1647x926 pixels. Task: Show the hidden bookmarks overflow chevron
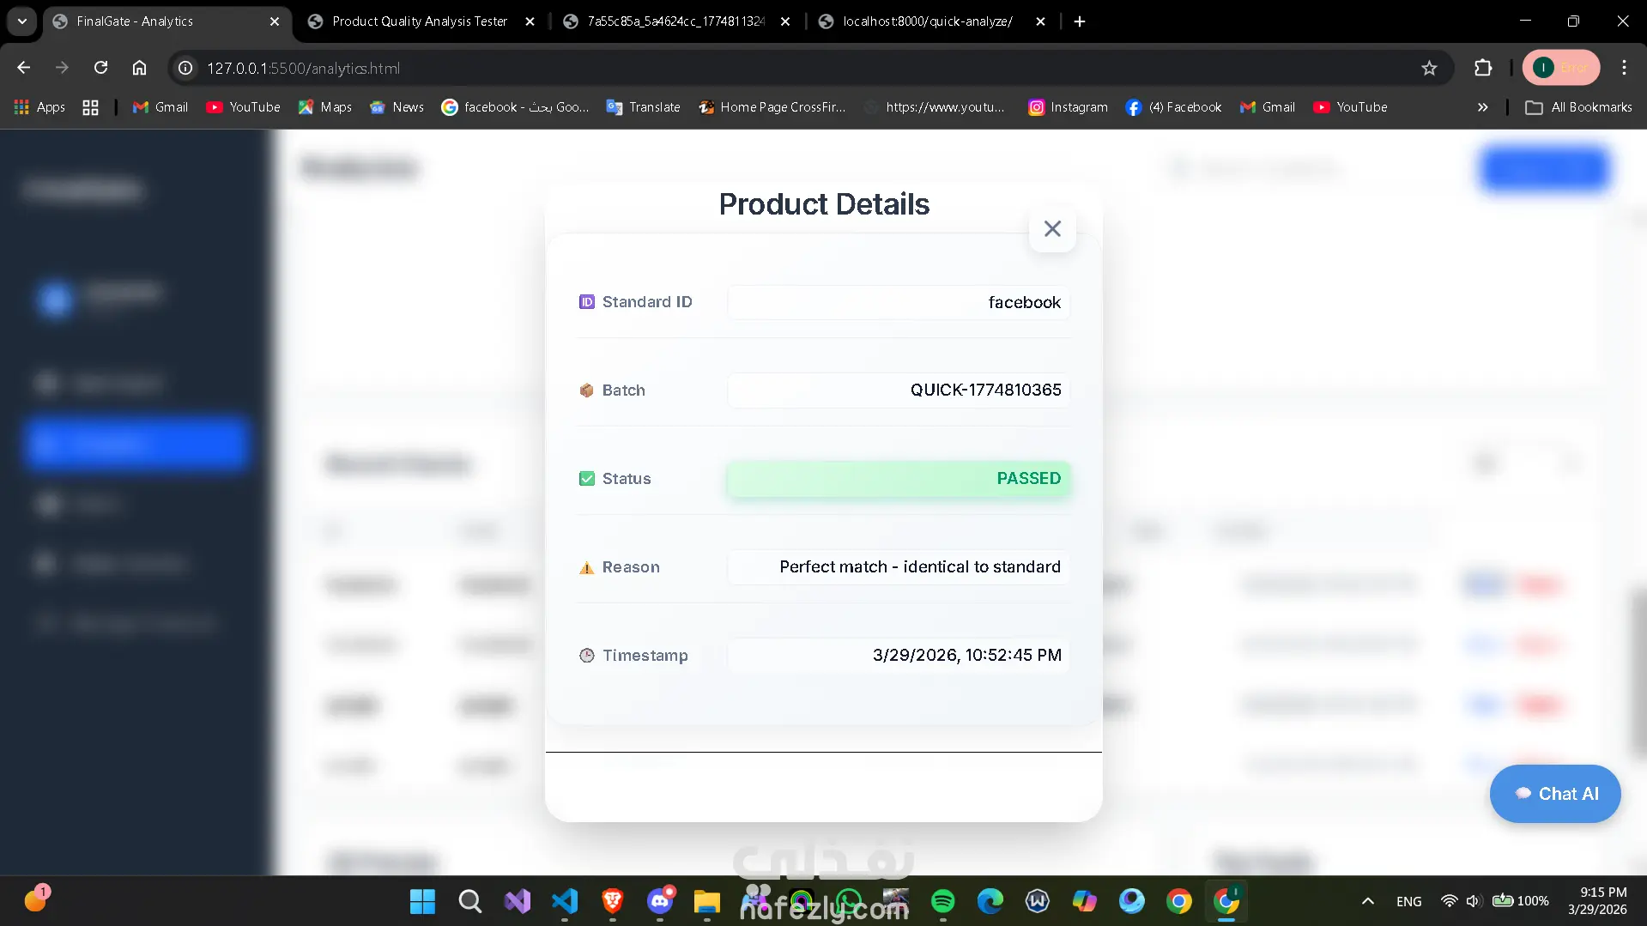tap(1482, 107)
